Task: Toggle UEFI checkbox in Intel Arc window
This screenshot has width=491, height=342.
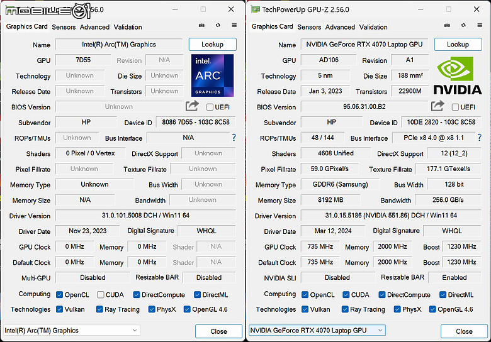Action: point(210,108)
